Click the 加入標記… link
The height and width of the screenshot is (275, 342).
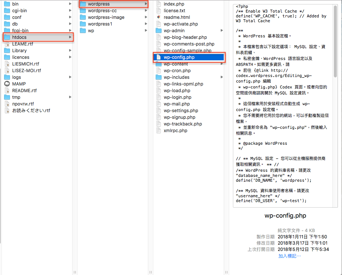[x=289, y=256]
